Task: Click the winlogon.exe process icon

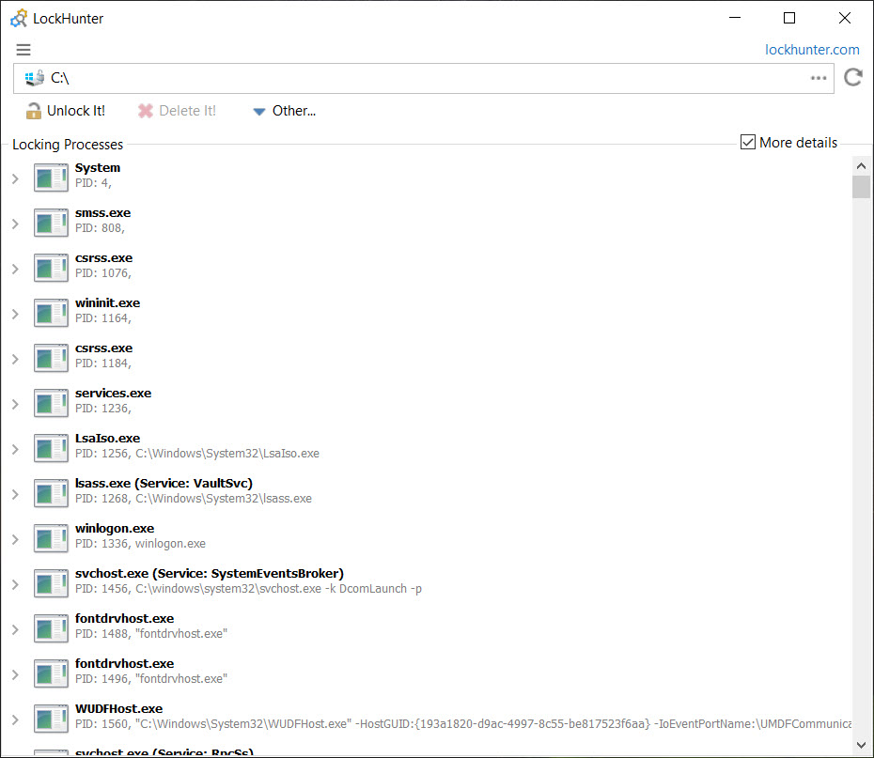Action: [51, 538]
